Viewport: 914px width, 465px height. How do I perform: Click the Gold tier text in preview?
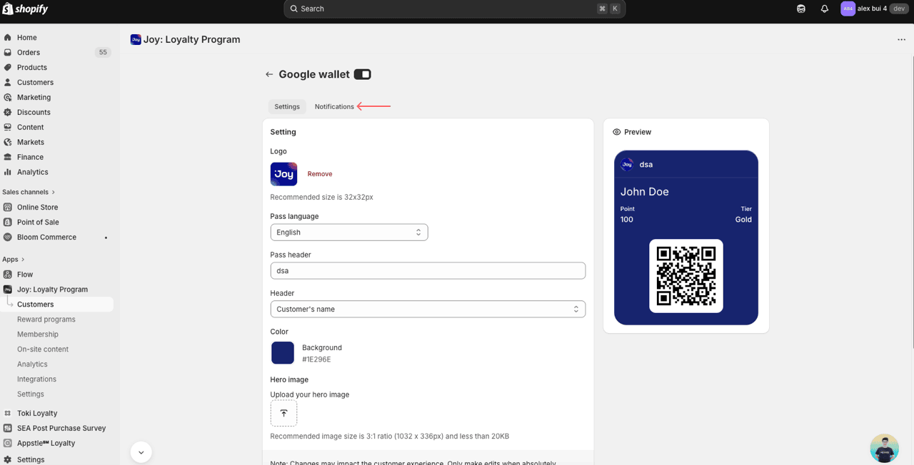click(x=743, y=220)
